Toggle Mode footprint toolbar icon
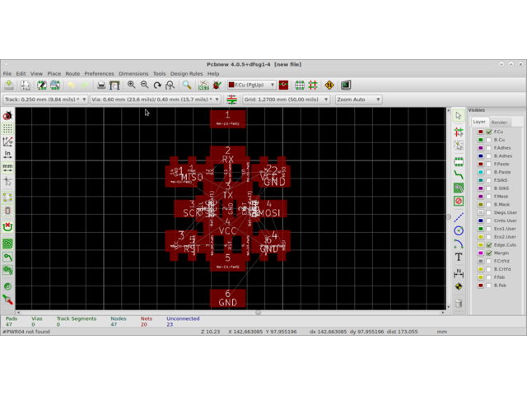The height and width of the screenshot is (395, 527). click(300, 86)
